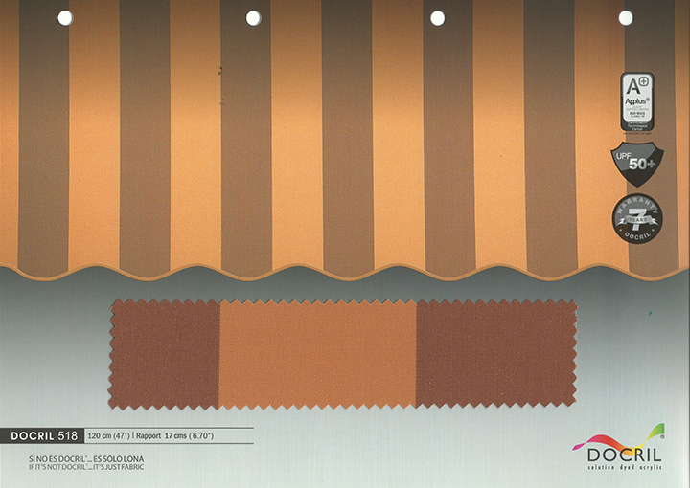The image size is (690, 488).
Task: Click the leftmost brown awning stripe
Action: click(43, 144)
